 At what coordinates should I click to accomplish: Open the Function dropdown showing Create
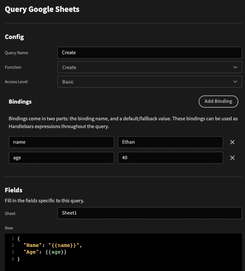click(150, 67)
